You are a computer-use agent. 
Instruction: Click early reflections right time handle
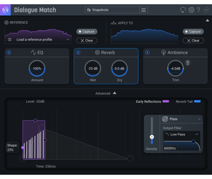pyautogui.click(x=45, y=140)
